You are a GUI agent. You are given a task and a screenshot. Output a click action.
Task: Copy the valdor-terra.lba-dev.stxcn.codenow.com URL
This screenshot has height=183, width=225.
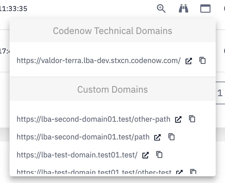(x=202, y=60)
